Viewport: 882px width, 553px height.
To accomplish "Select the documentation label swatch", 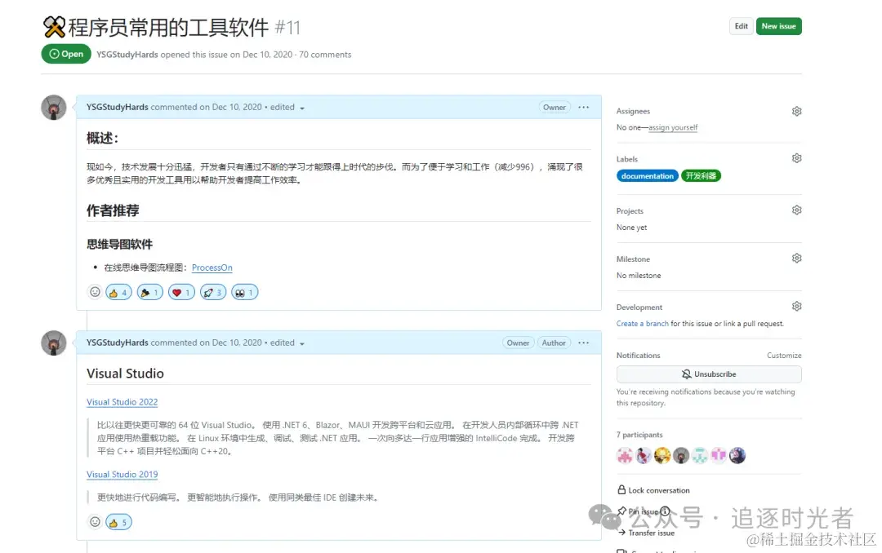I will pos(647,175).
